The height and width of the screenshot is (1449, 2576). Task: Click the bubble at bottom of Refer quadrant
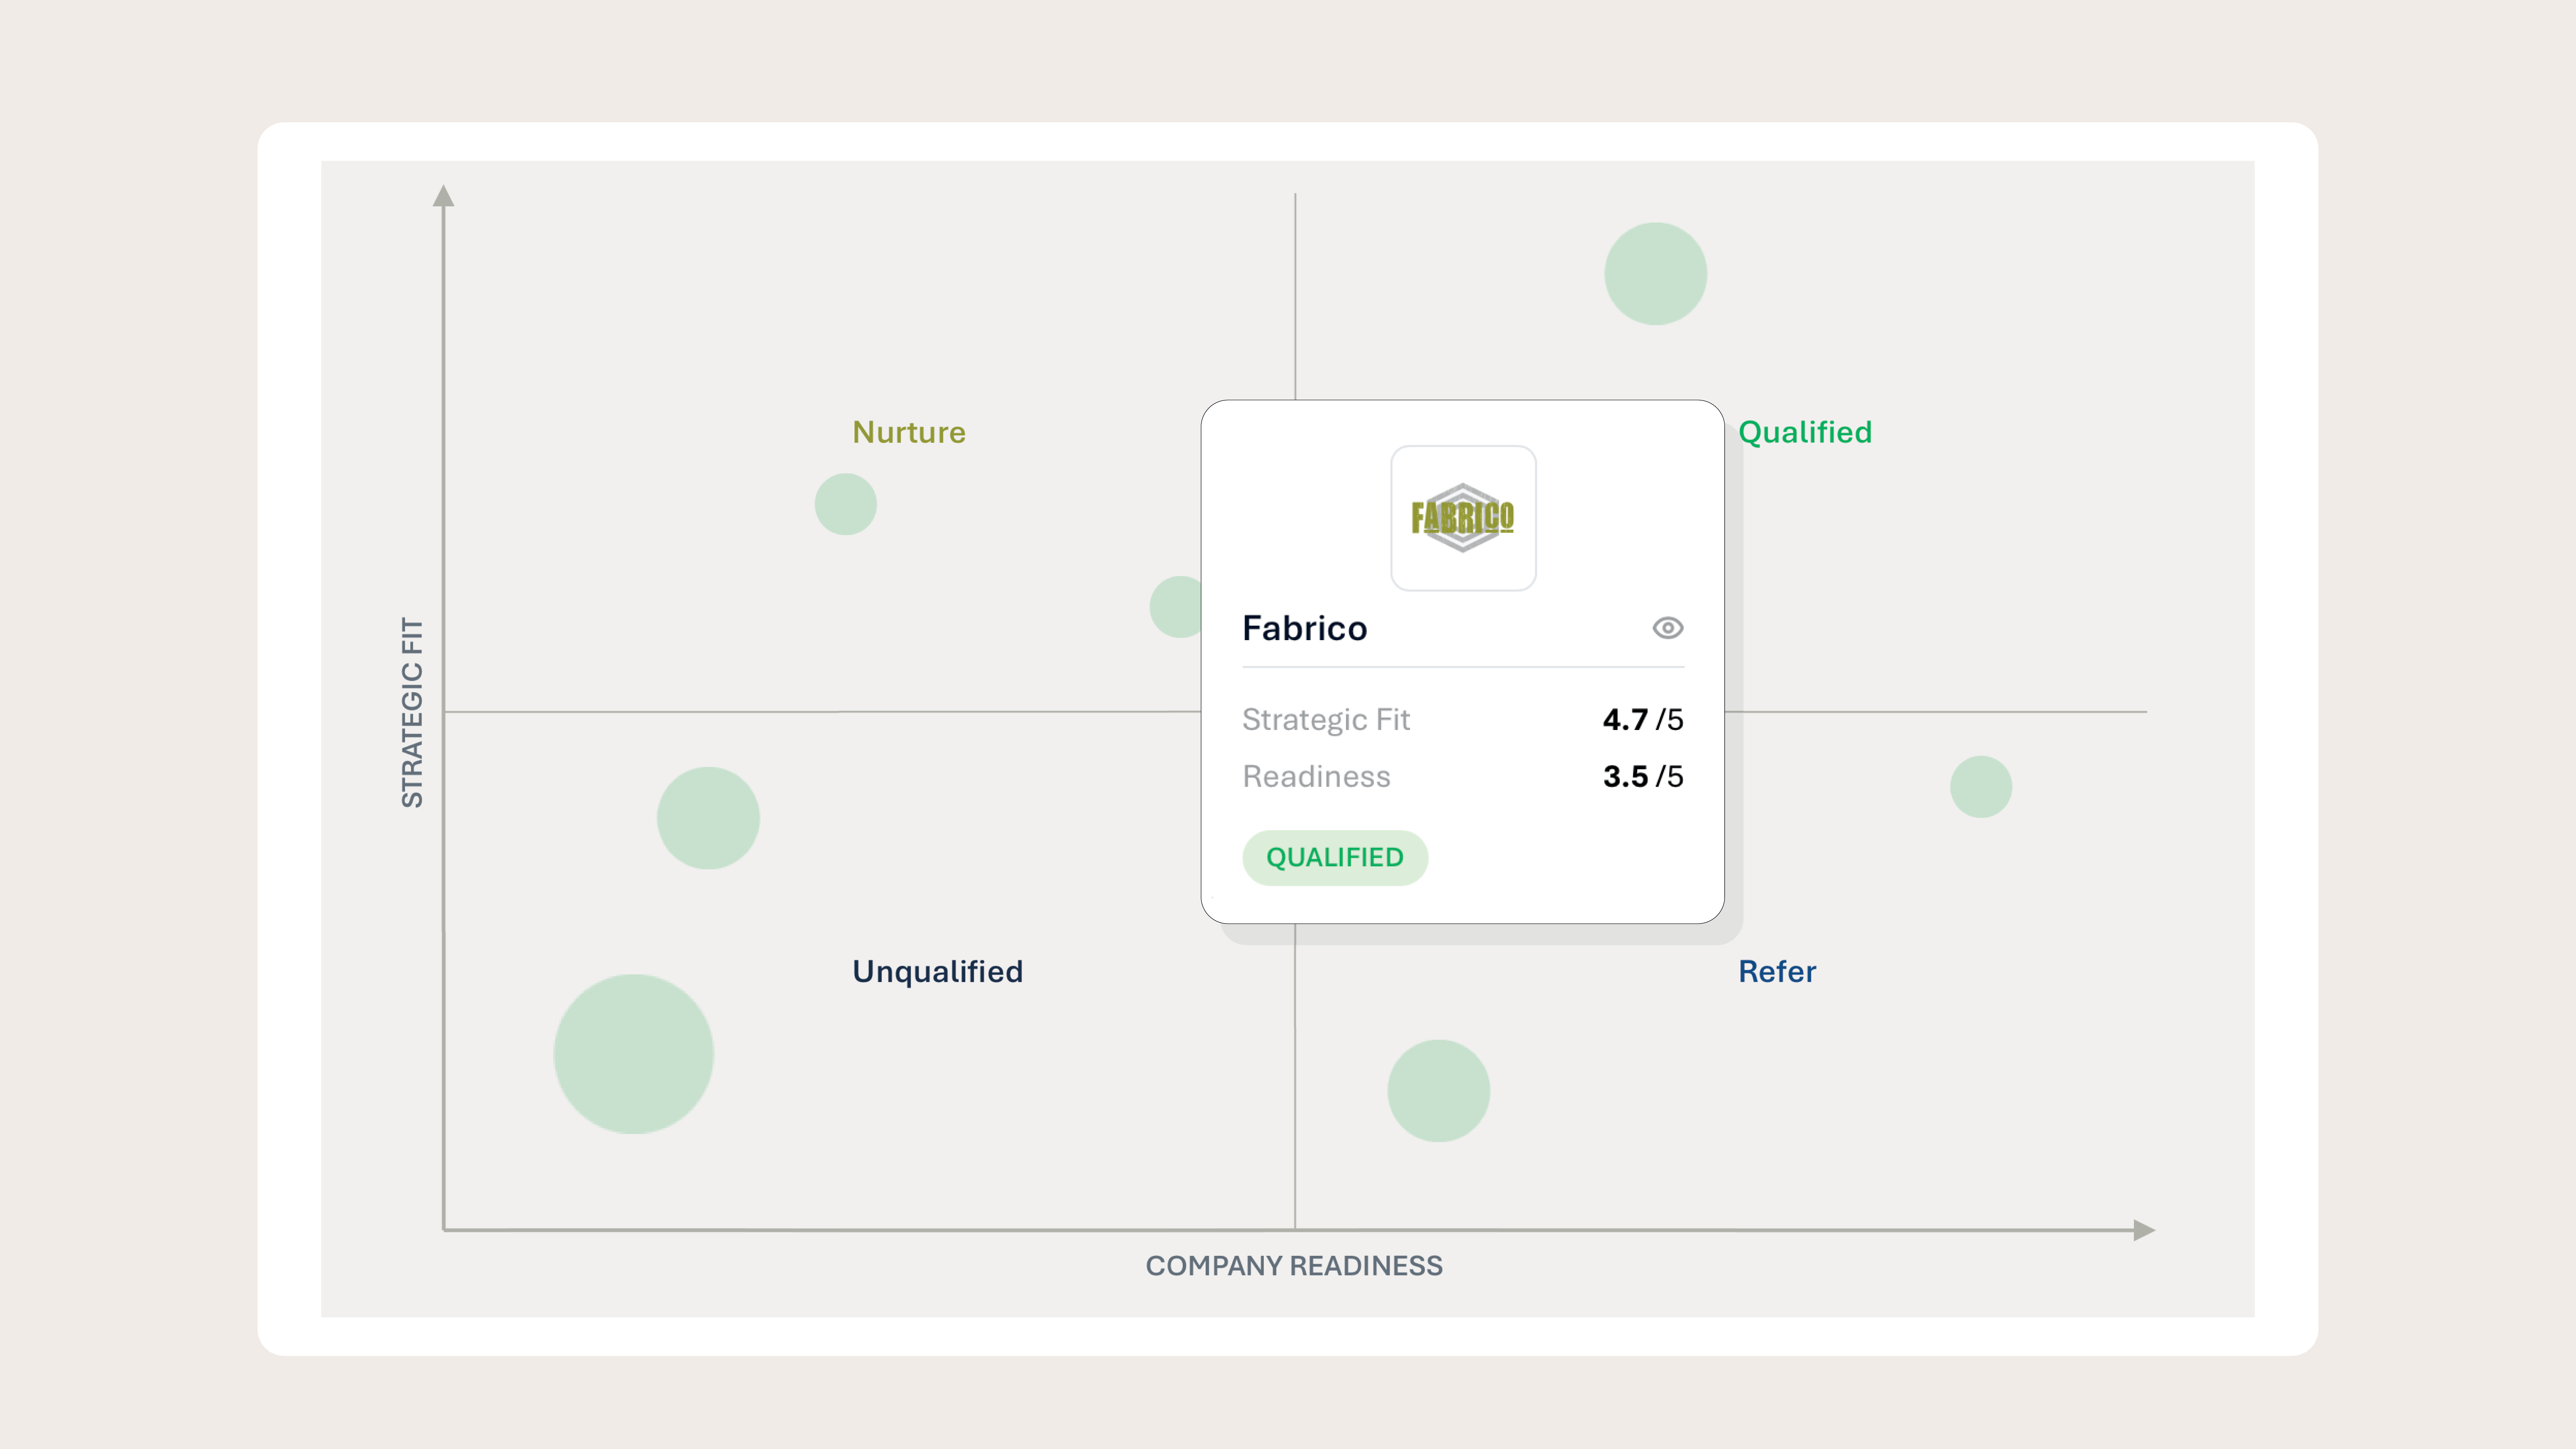click(x=1438, y=1091)
